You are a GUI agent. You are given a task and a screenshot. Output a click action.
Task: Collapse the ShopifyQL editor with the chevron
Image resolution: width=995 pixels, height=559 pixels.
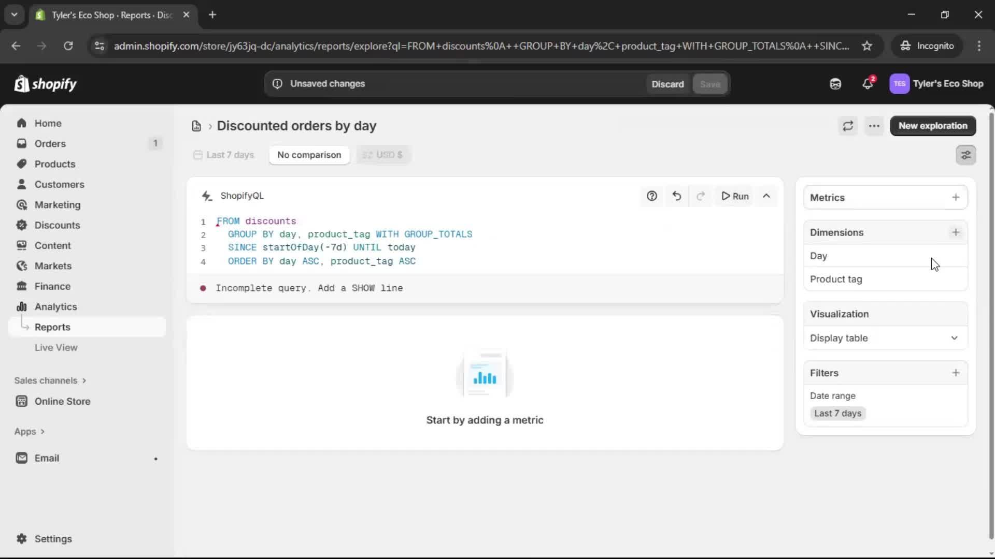(x=766, y=196)
